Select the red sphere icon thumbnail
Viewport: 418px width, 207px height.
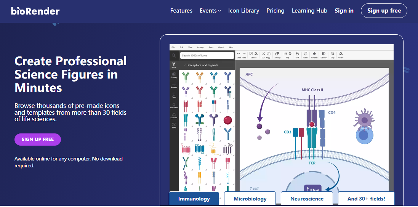coord(228,120)
